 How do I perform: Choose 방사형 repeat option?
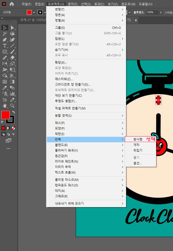(140, 139)
